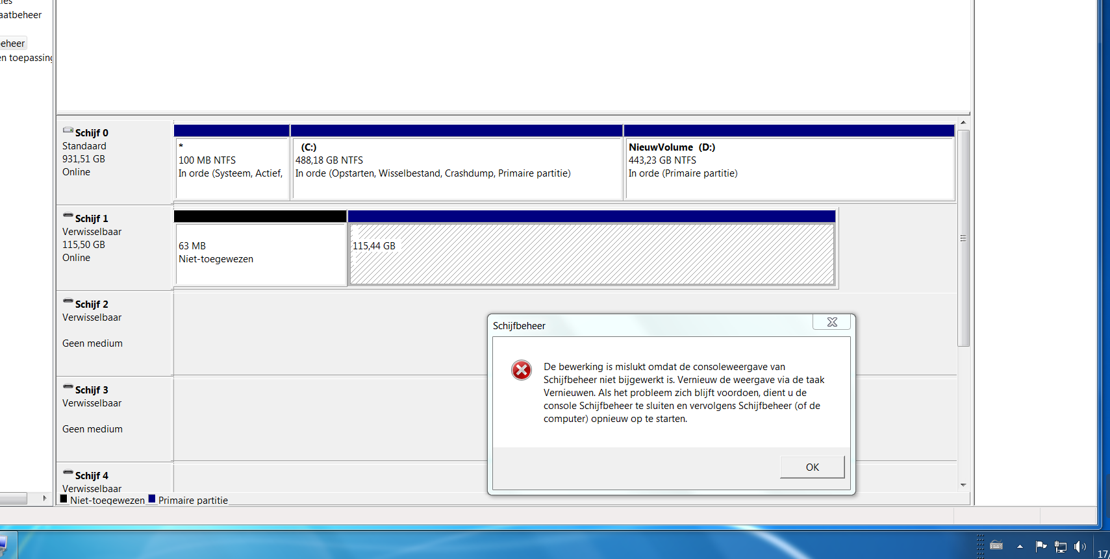The height and width of the screenshot is (559, 1110).
Task: Click the Schijf 3 drive icon
Action: (68, 387)
